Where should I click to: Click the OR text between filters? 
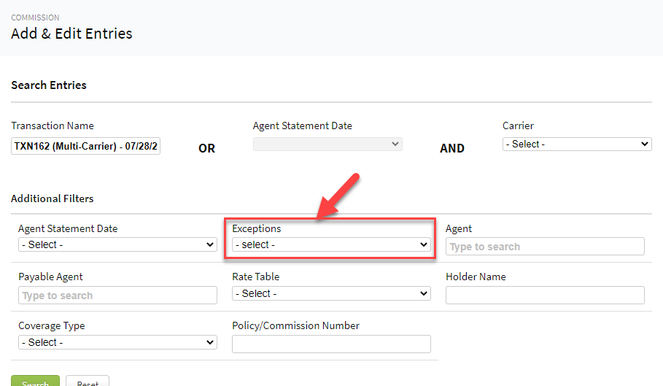coord(206,148)
